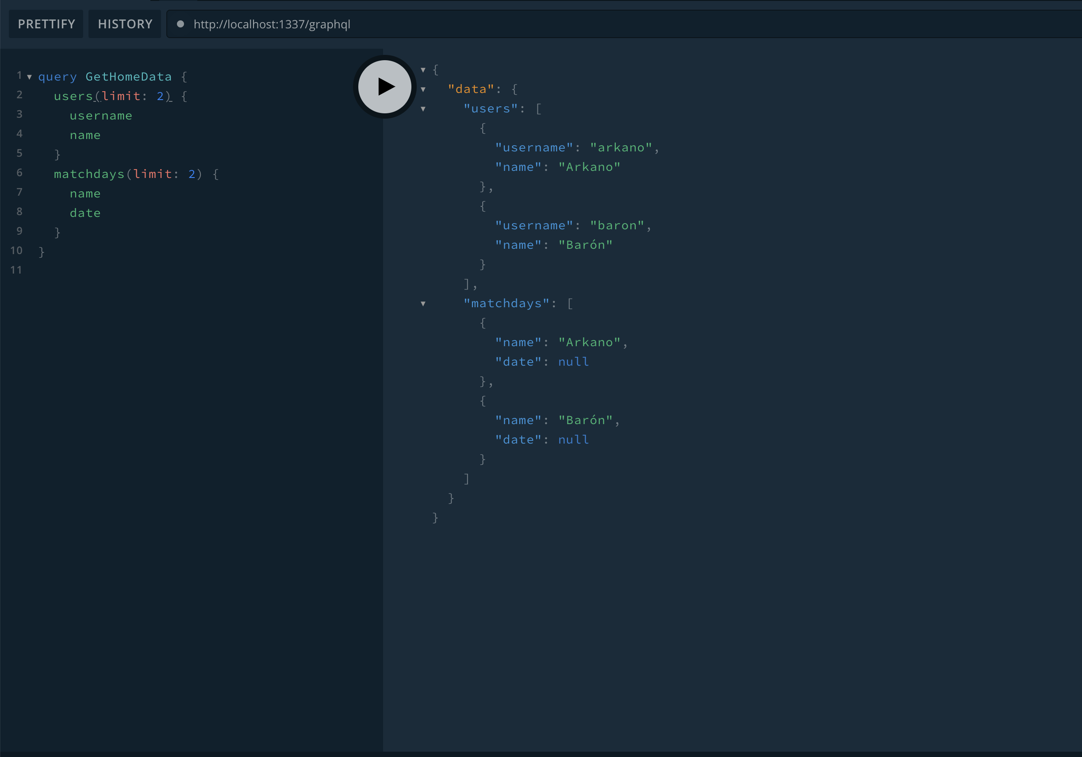
Task: Click the matchdays field on line 6
Action: [89, 174]
